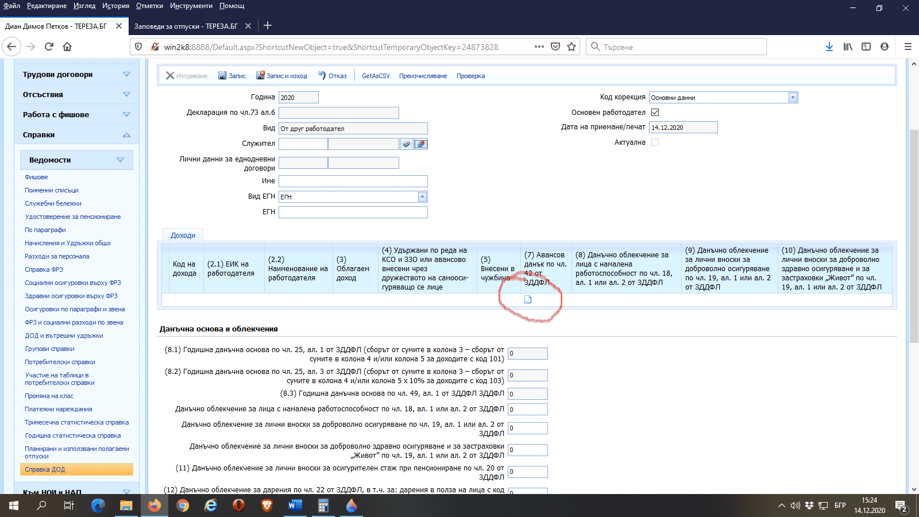Click Дата на приемане/печат field
Image resolution: width=919 pixels, height=517 pixels.
tap(684, 128)
